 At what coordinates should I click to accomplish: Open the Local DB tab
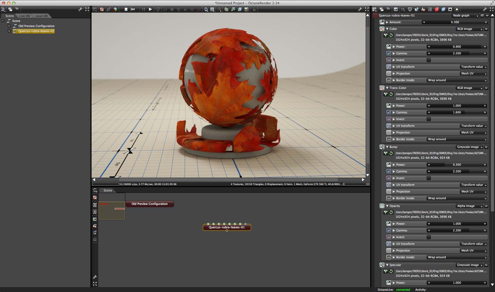coord(41,16)
